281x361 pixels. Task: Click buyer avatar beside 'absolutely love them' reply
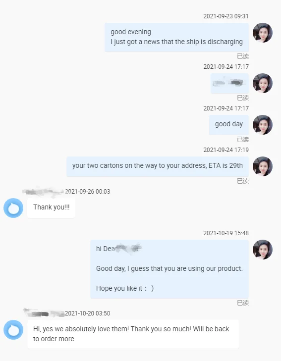(13, 330)
